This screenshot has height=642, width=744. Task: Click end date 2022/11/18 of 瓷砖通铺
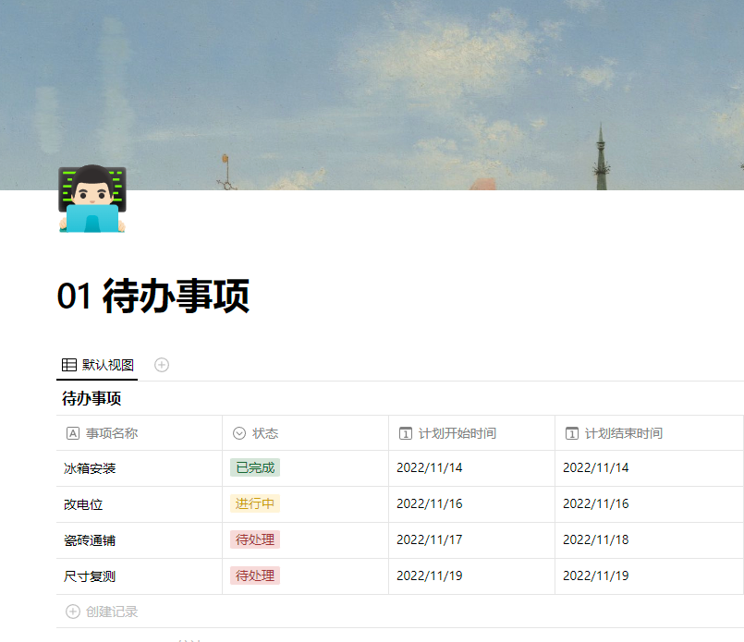click(595, 539)
